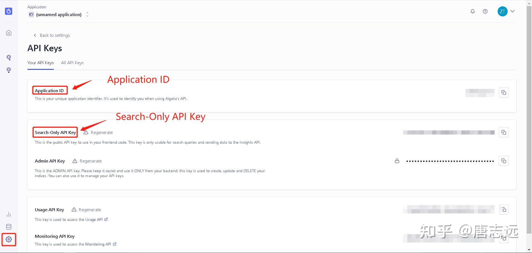
Task: Open Settings gear icon in sidebar
Action: pyautogui.click(x=9, y=239)
